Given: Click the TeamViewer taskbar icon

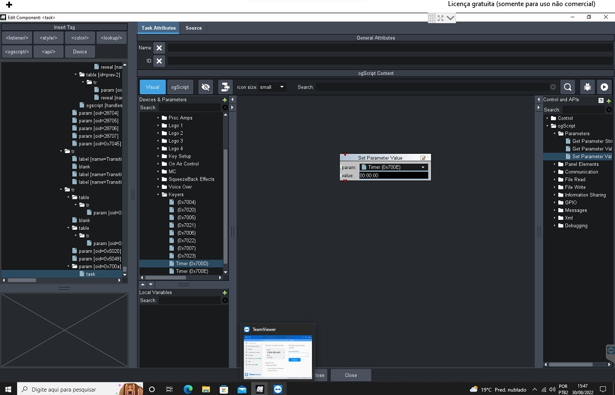Looking at the screenshot, I should tap(278, 389).
